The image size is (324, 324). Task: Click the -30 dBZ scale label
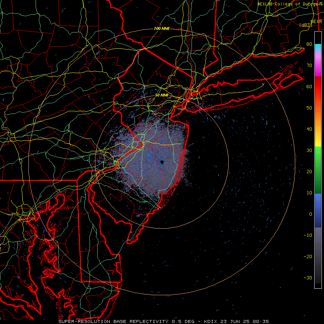(x=308, y=278)
